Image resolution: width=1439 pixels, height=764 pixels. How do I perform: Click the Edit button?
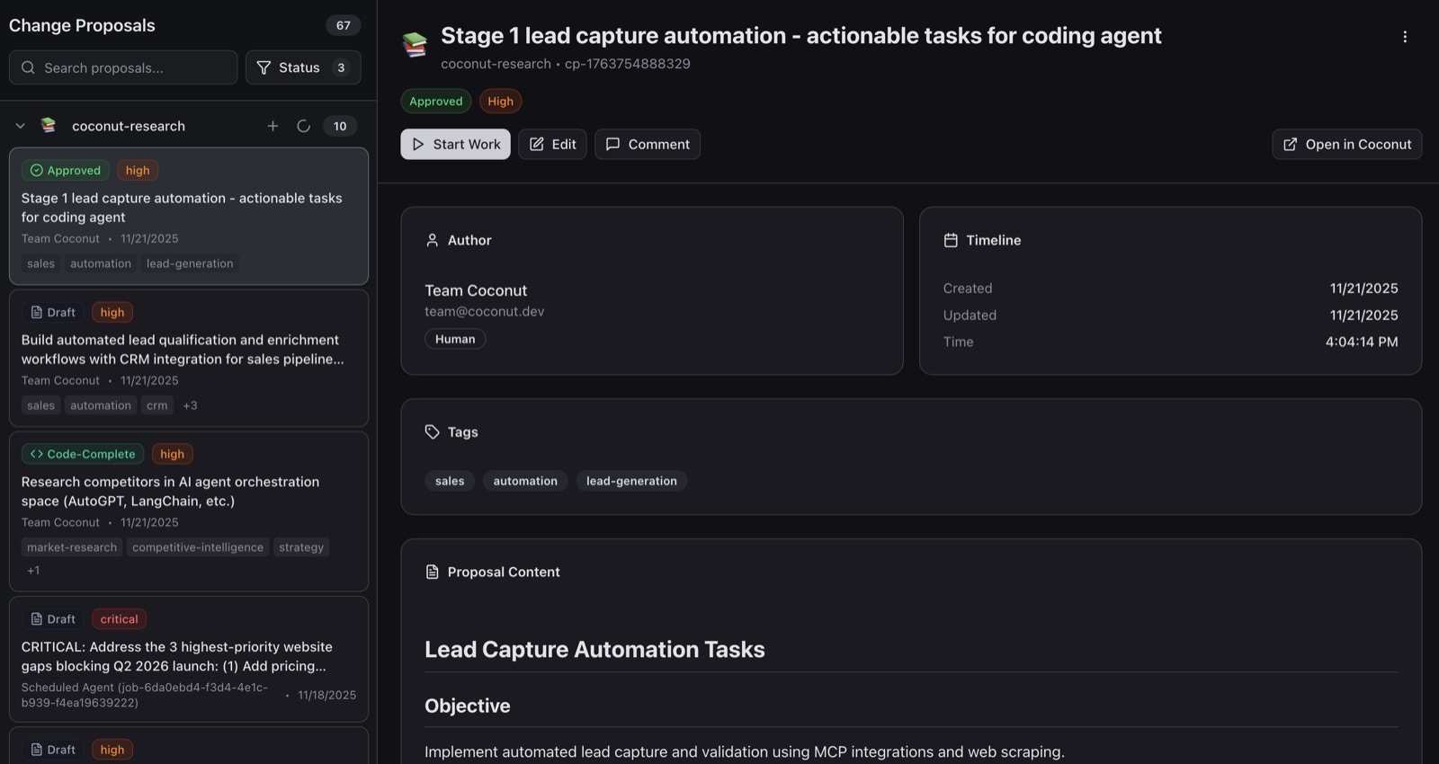click(x=552, y=144)
